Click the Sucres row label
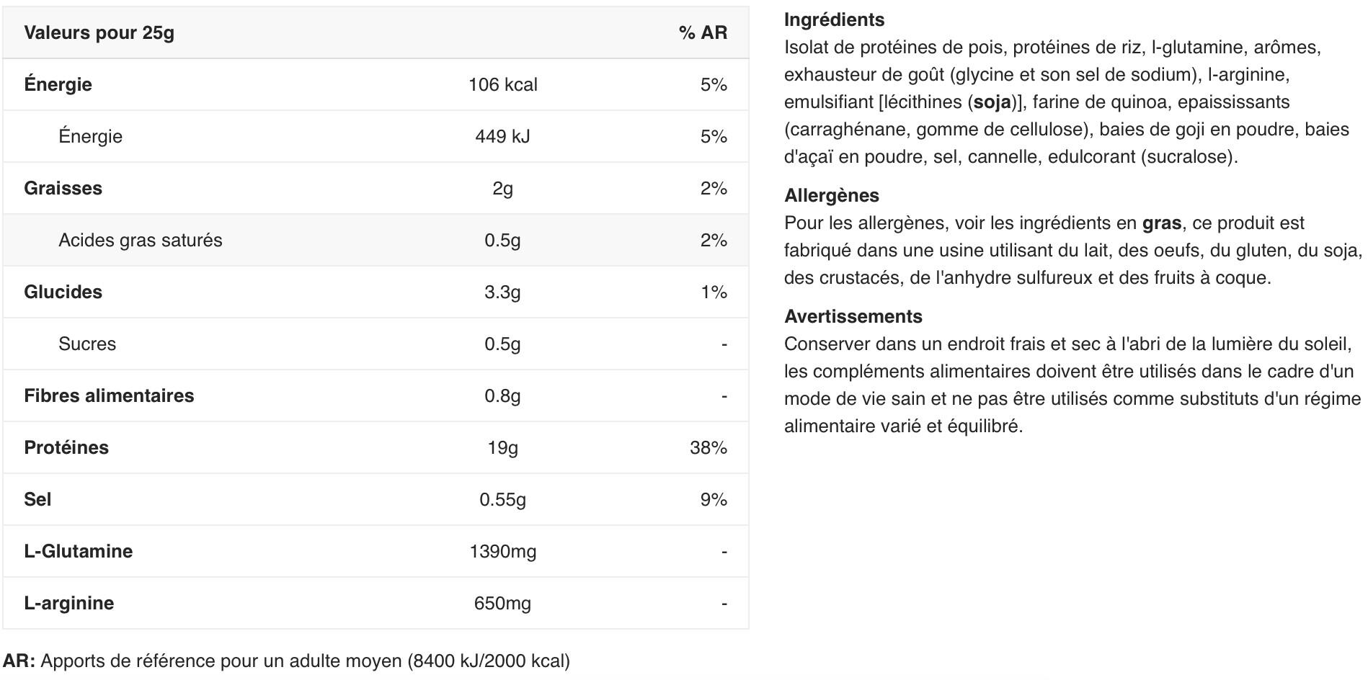The width and height of the screenshot is (1368, 680). coord(86,344)
